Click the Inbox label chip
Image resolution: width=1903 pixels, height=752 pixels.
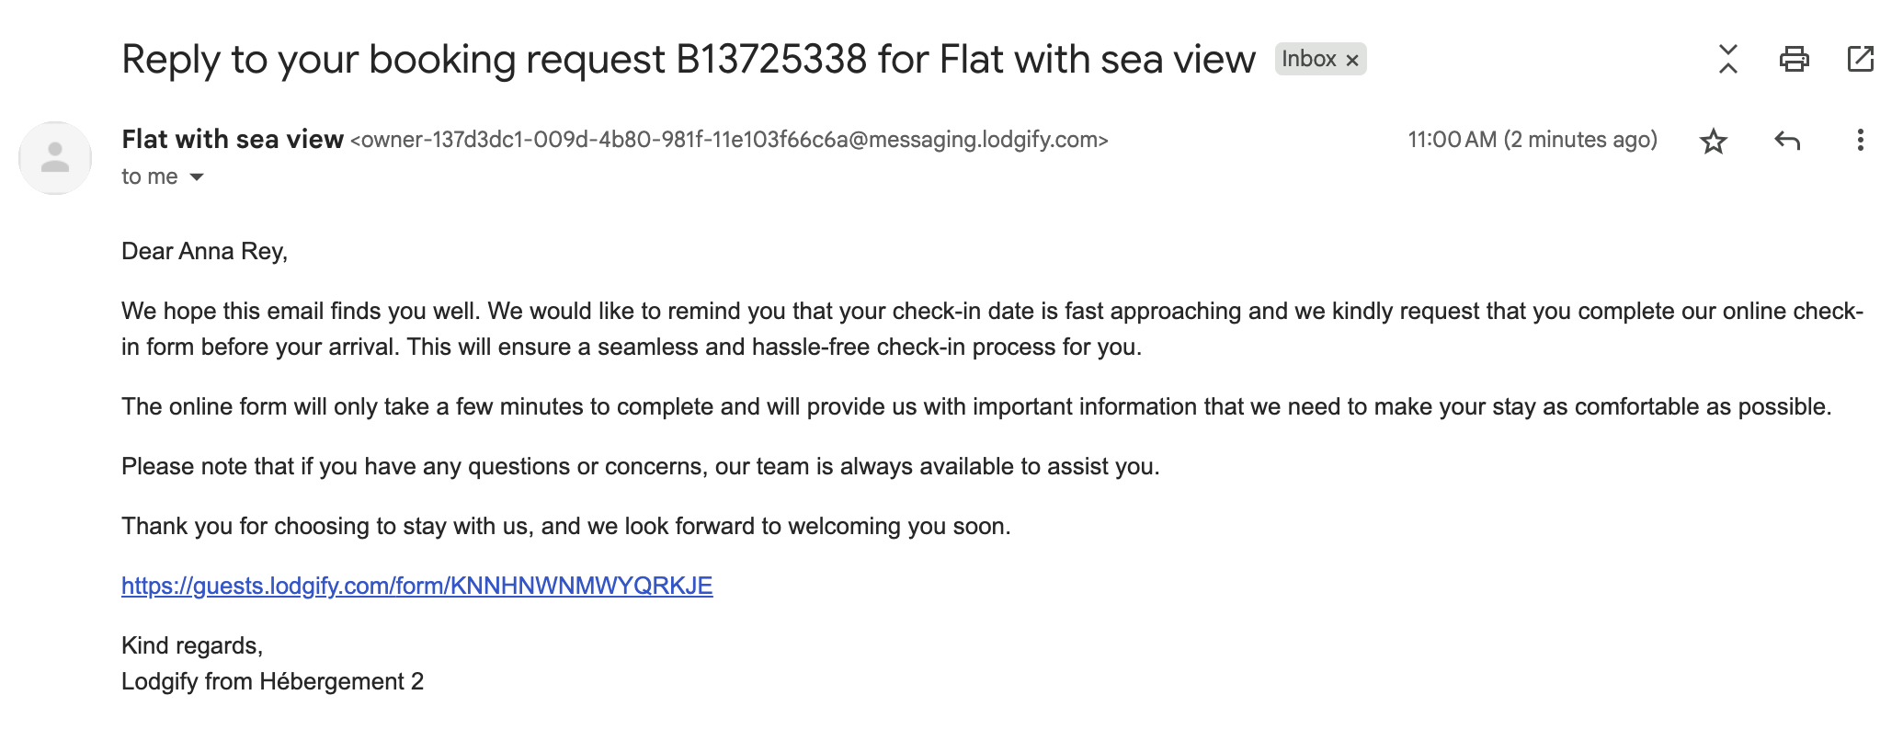click(1308, 59)
